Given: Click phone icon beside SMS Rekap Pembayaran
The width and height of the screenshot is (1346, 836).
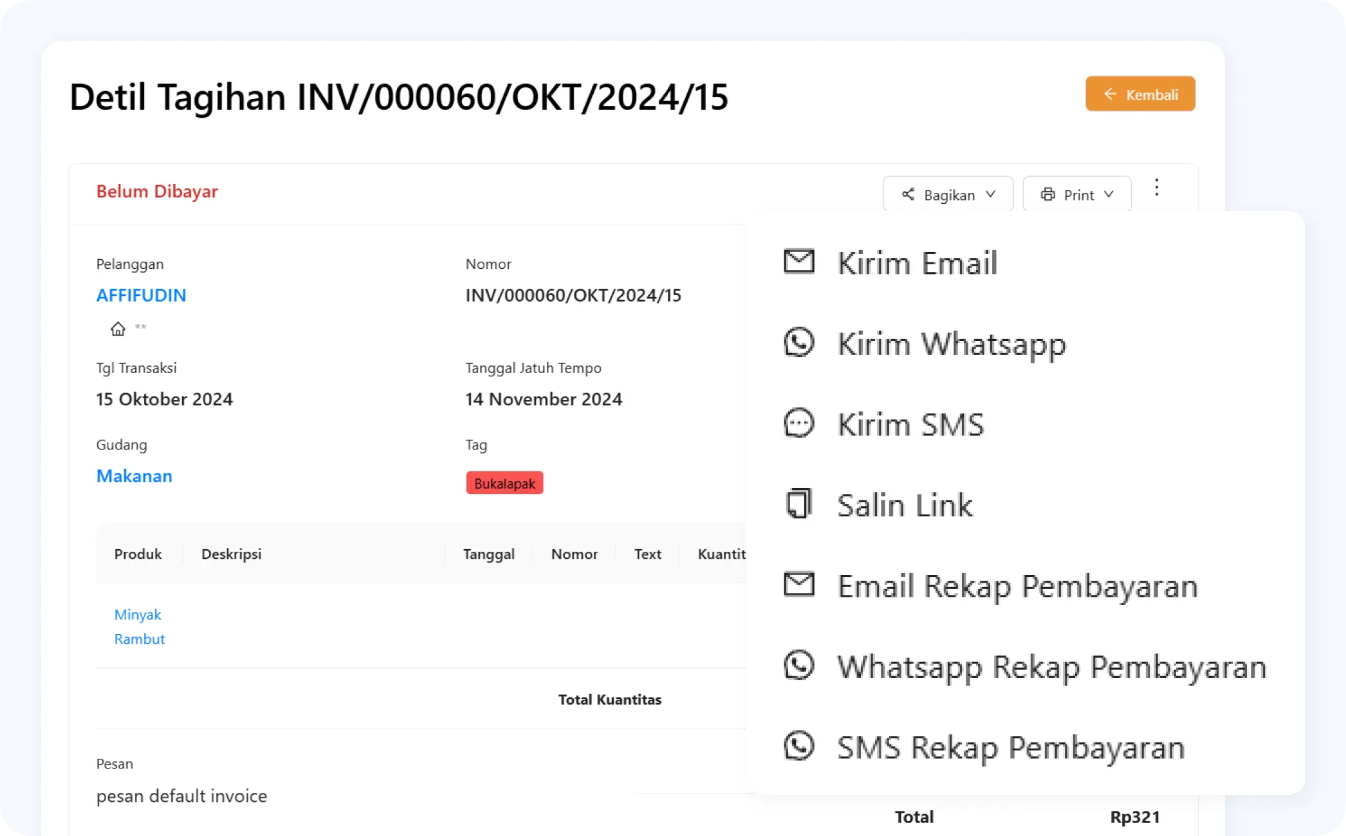Looking at the screenshot, I should click(799, 746).
